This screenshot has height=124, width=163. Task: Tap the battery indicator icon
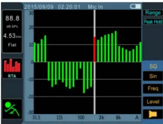135,6
